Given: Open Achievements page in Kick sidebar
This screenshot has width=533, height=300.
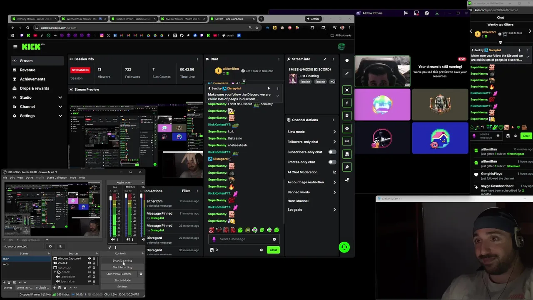Looking at the screenshot, I should pos(32,79).
